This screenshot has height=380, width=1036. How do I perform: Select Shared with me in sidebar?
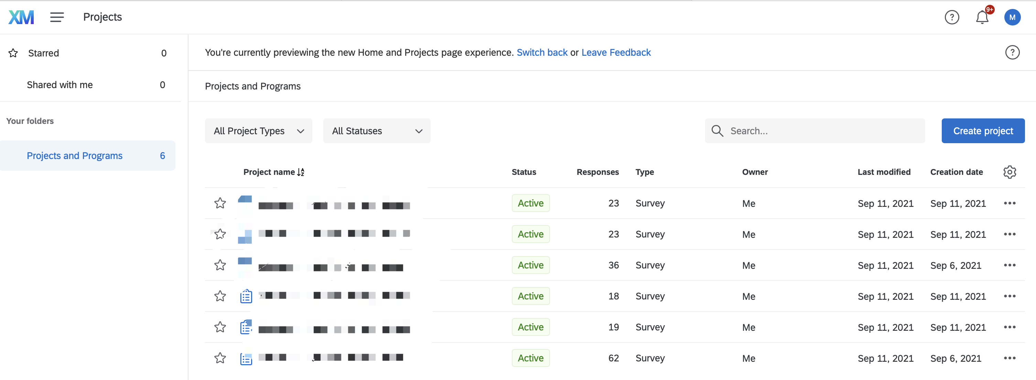[60, 85]
